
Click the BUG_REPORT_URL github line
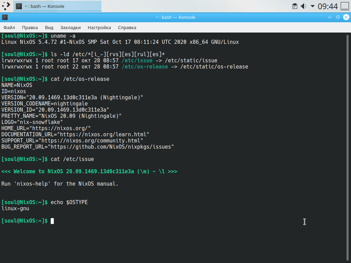87,147
